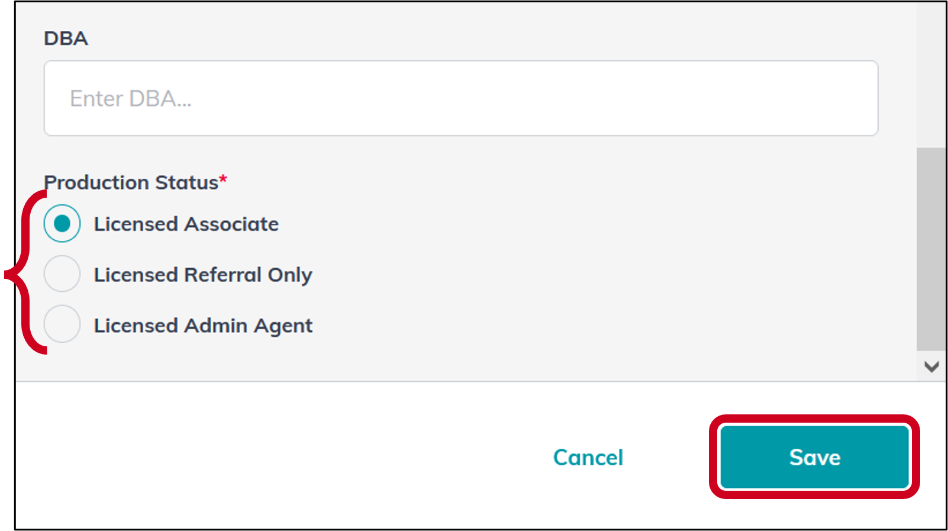
Task: Click the down chevron to scroll
Action: coord(931,365)
